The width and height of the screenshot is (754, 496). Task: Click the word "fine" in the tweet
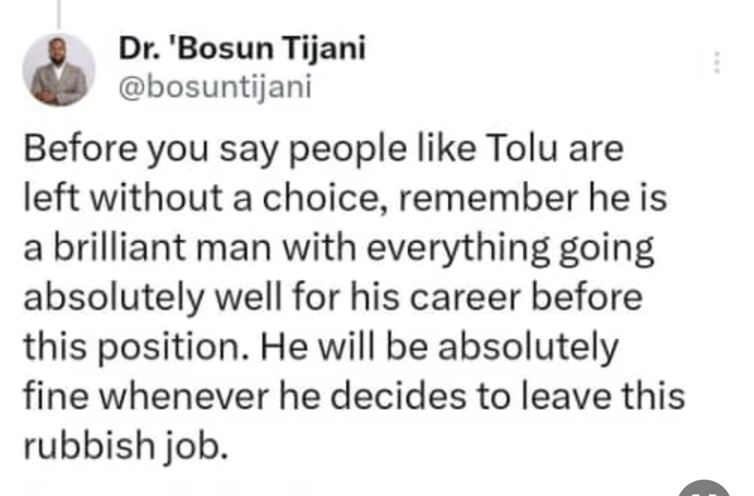click(x=56, y=397)
